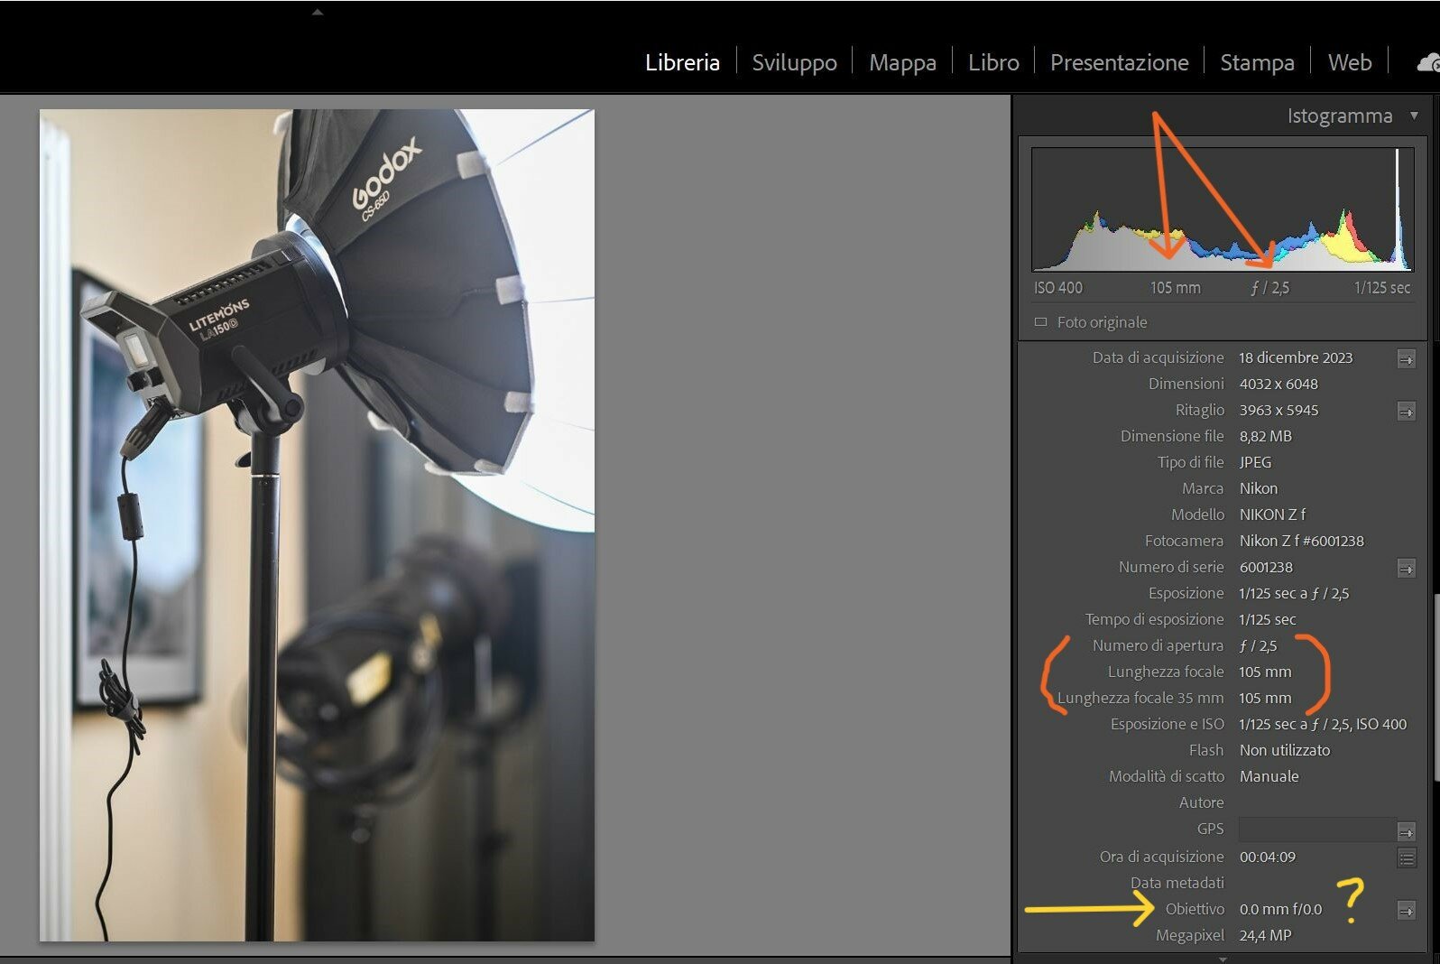Click the time value 00:04:09
Viewport: 1440px width, 964px height.
(x=1267, y=857)
